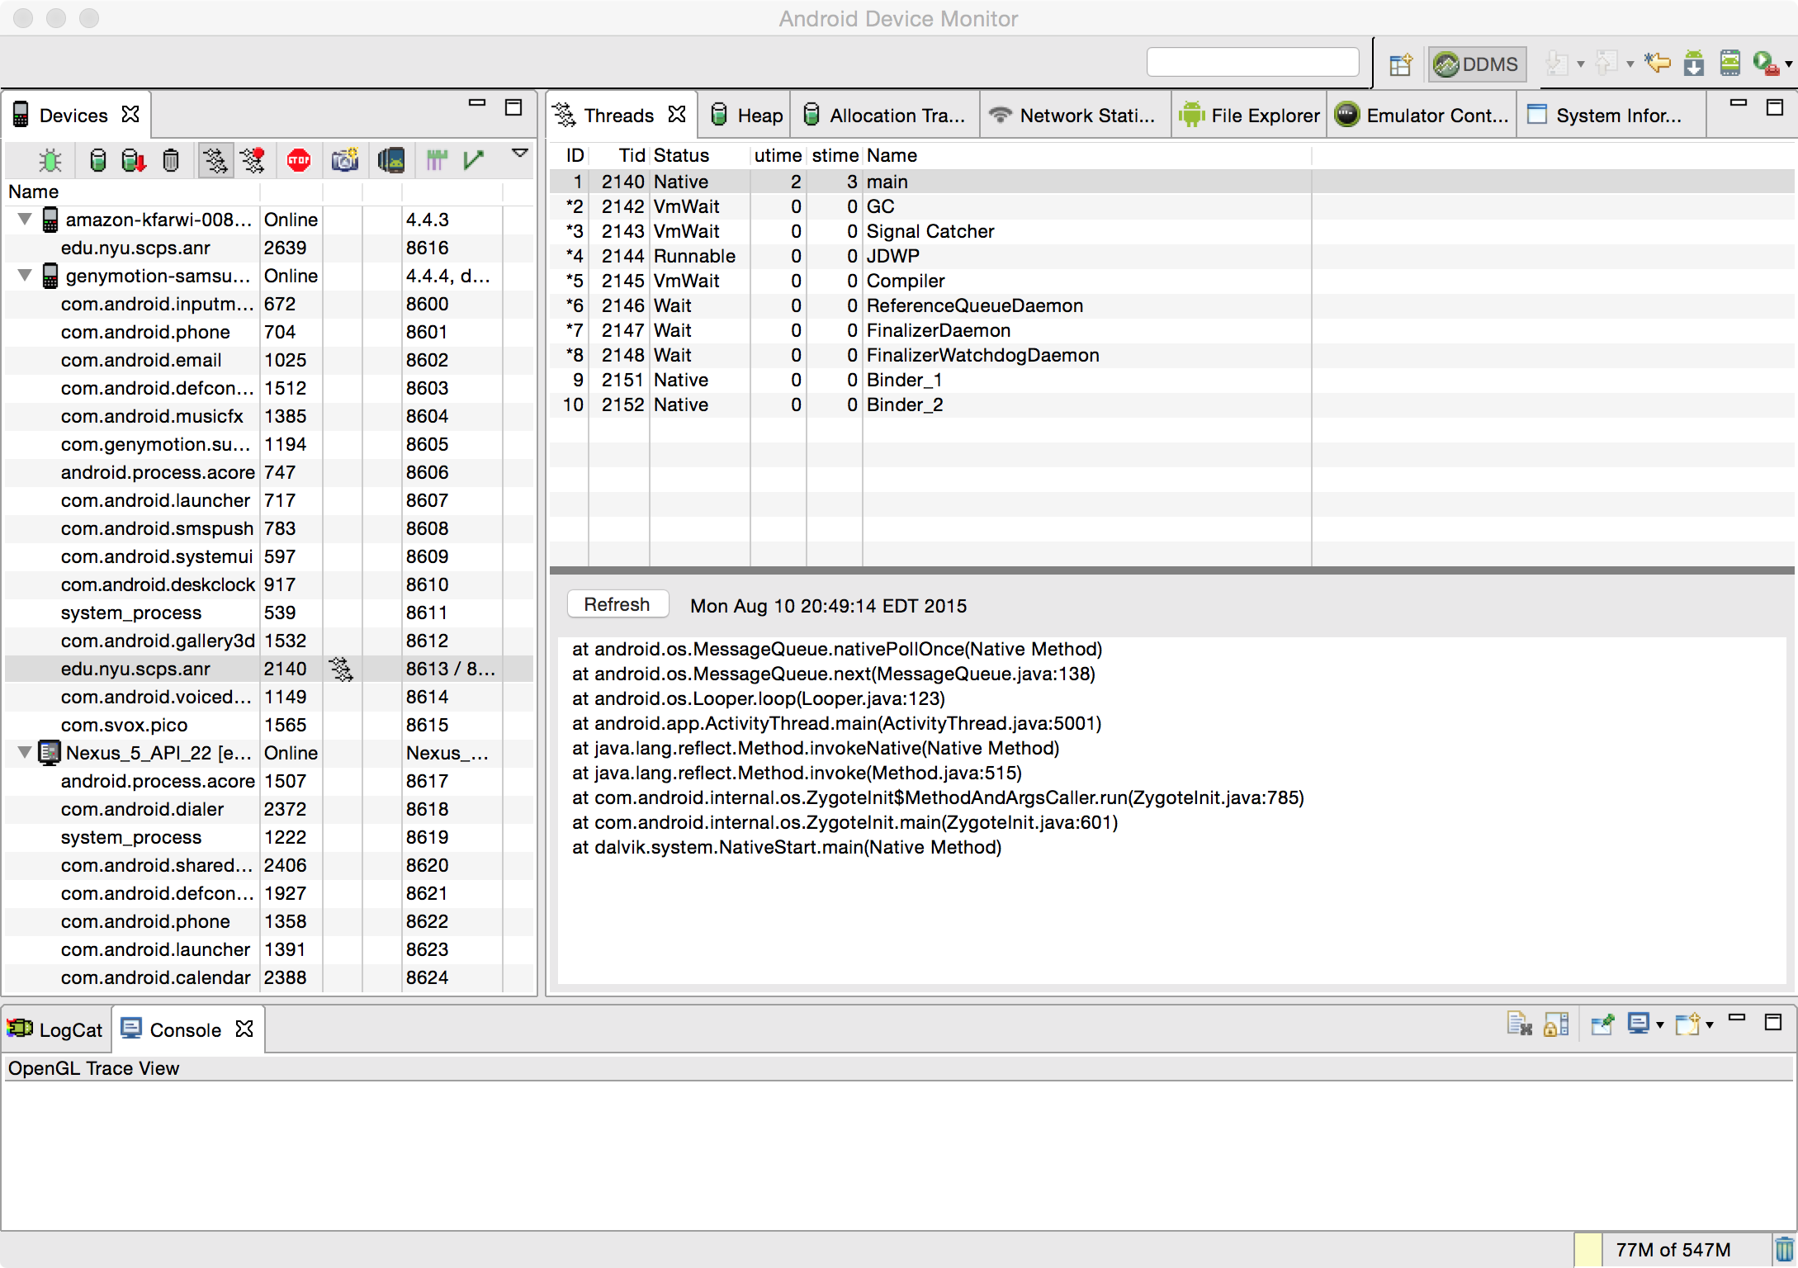Select the com.android.email process
Image resolution: width=1798 pixels, height=1268 pixels.
tap(269, 360)
